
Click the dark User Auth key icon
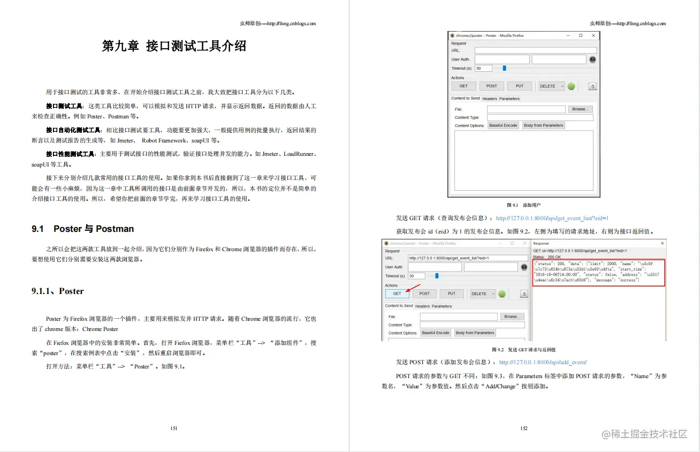click(592, 59)
